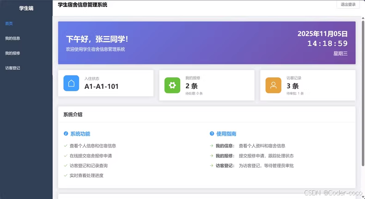The width and height of the screenshot is (365, 199).
Task: Click the subtitle 欢迎使用学生宿舍信息管理系统
Action: (96, 49)
